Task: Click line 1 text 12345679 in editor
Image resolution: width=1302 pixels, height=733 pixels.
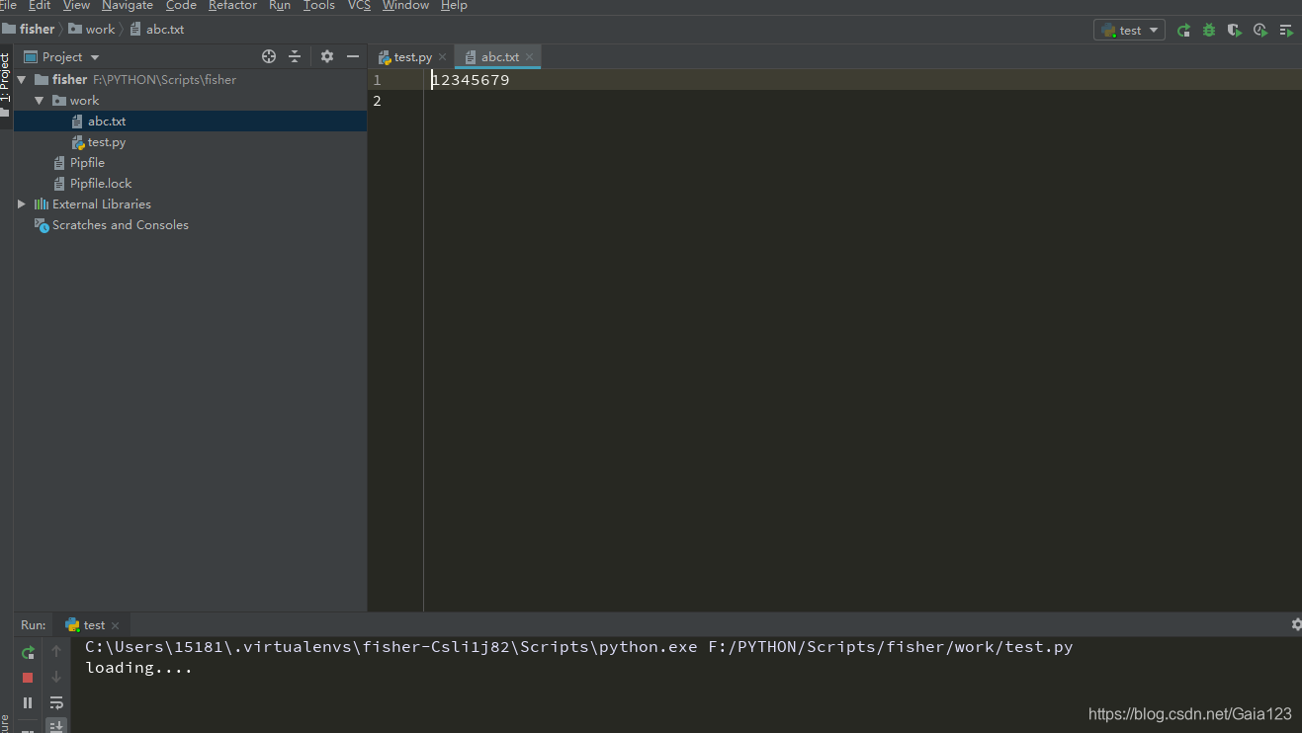Action: (x=471, y=80)
